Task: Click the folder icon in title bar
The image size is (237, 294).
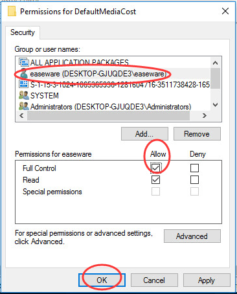Action: pos(12,11)
